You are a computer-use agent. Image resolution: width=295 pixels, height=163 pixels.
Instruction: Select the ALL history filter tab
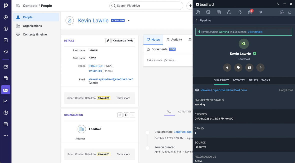pos(169,112)
